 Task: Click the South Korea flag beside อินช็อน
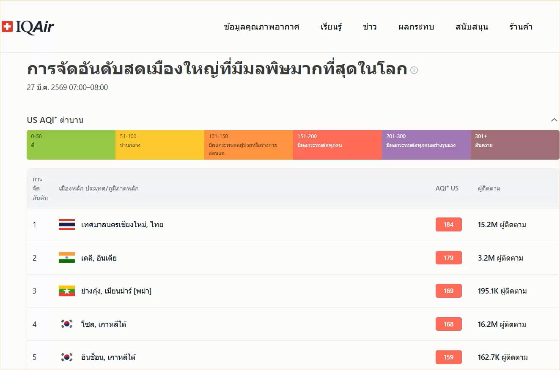[x=67, y=357]
